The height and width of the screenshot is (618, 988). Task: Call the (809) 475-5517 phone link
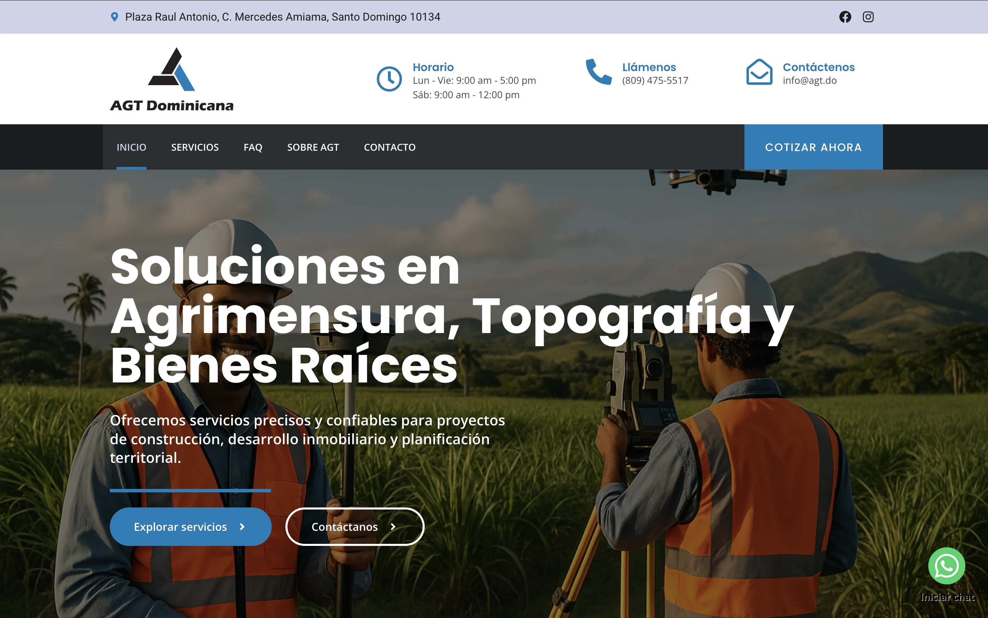(x=655, y=81)
